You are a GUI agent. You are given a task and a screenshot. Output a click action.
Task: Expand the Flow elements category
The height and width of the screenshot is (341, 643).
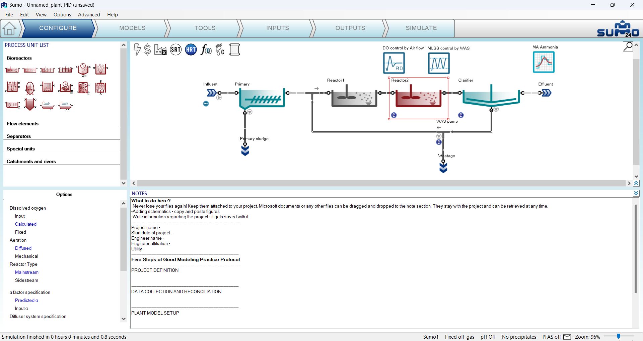pos(22,124)
